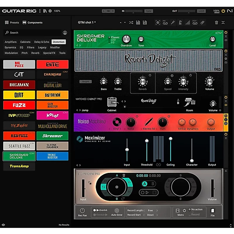Click the shuffle preset icon
Image resolution: width=234 pixels, height=234 pixels.
point(131,22)
